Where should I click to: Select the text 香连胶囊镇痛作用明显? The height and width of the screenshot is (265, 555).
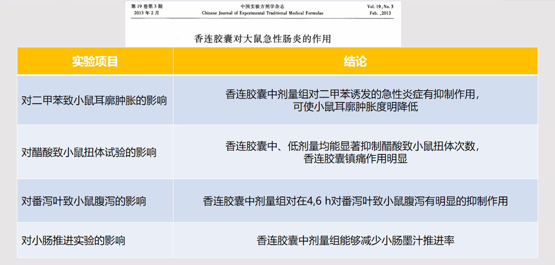355,159
